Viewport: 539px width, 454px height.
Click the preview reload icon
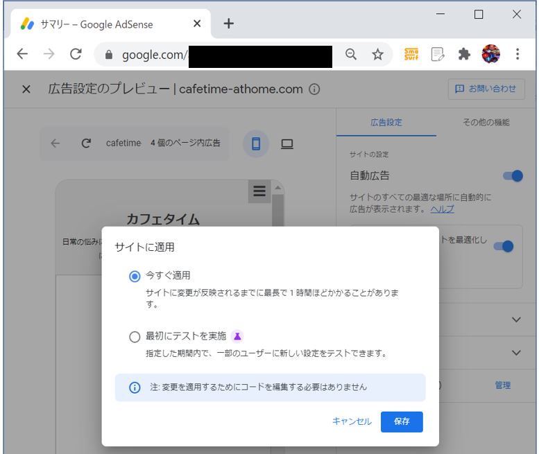pos(86,143)
